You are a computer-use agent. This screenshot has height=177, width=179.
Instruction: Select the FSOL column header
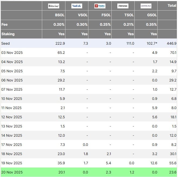coord(105,15)
